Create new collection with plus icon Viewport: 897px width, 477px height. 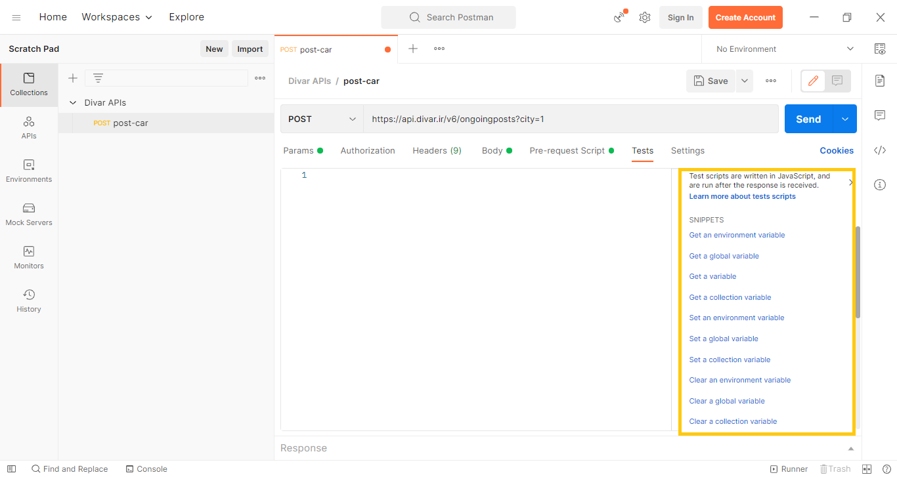point(73,78)
